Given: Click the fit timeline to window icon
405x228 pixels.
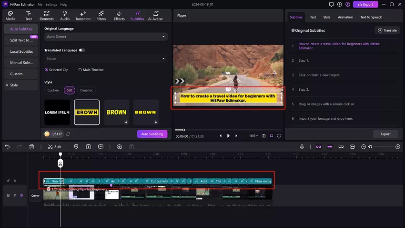Looking at the screenshot, I should 352,147.
